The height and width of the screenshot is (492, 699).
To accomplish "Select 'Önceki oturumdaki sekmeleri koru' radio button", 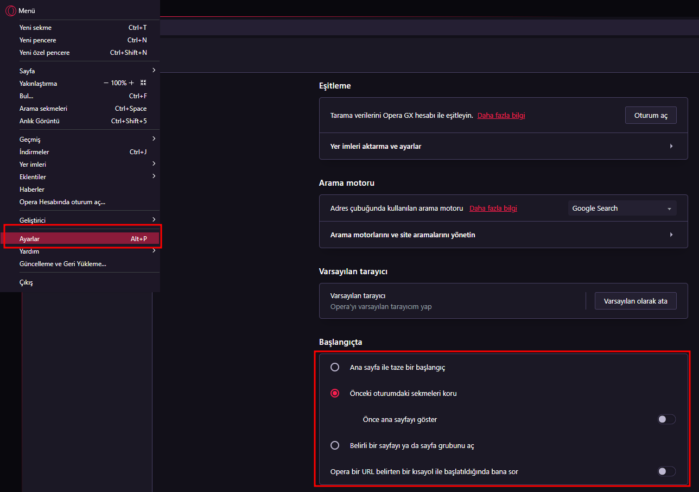I will coord(335,393).
